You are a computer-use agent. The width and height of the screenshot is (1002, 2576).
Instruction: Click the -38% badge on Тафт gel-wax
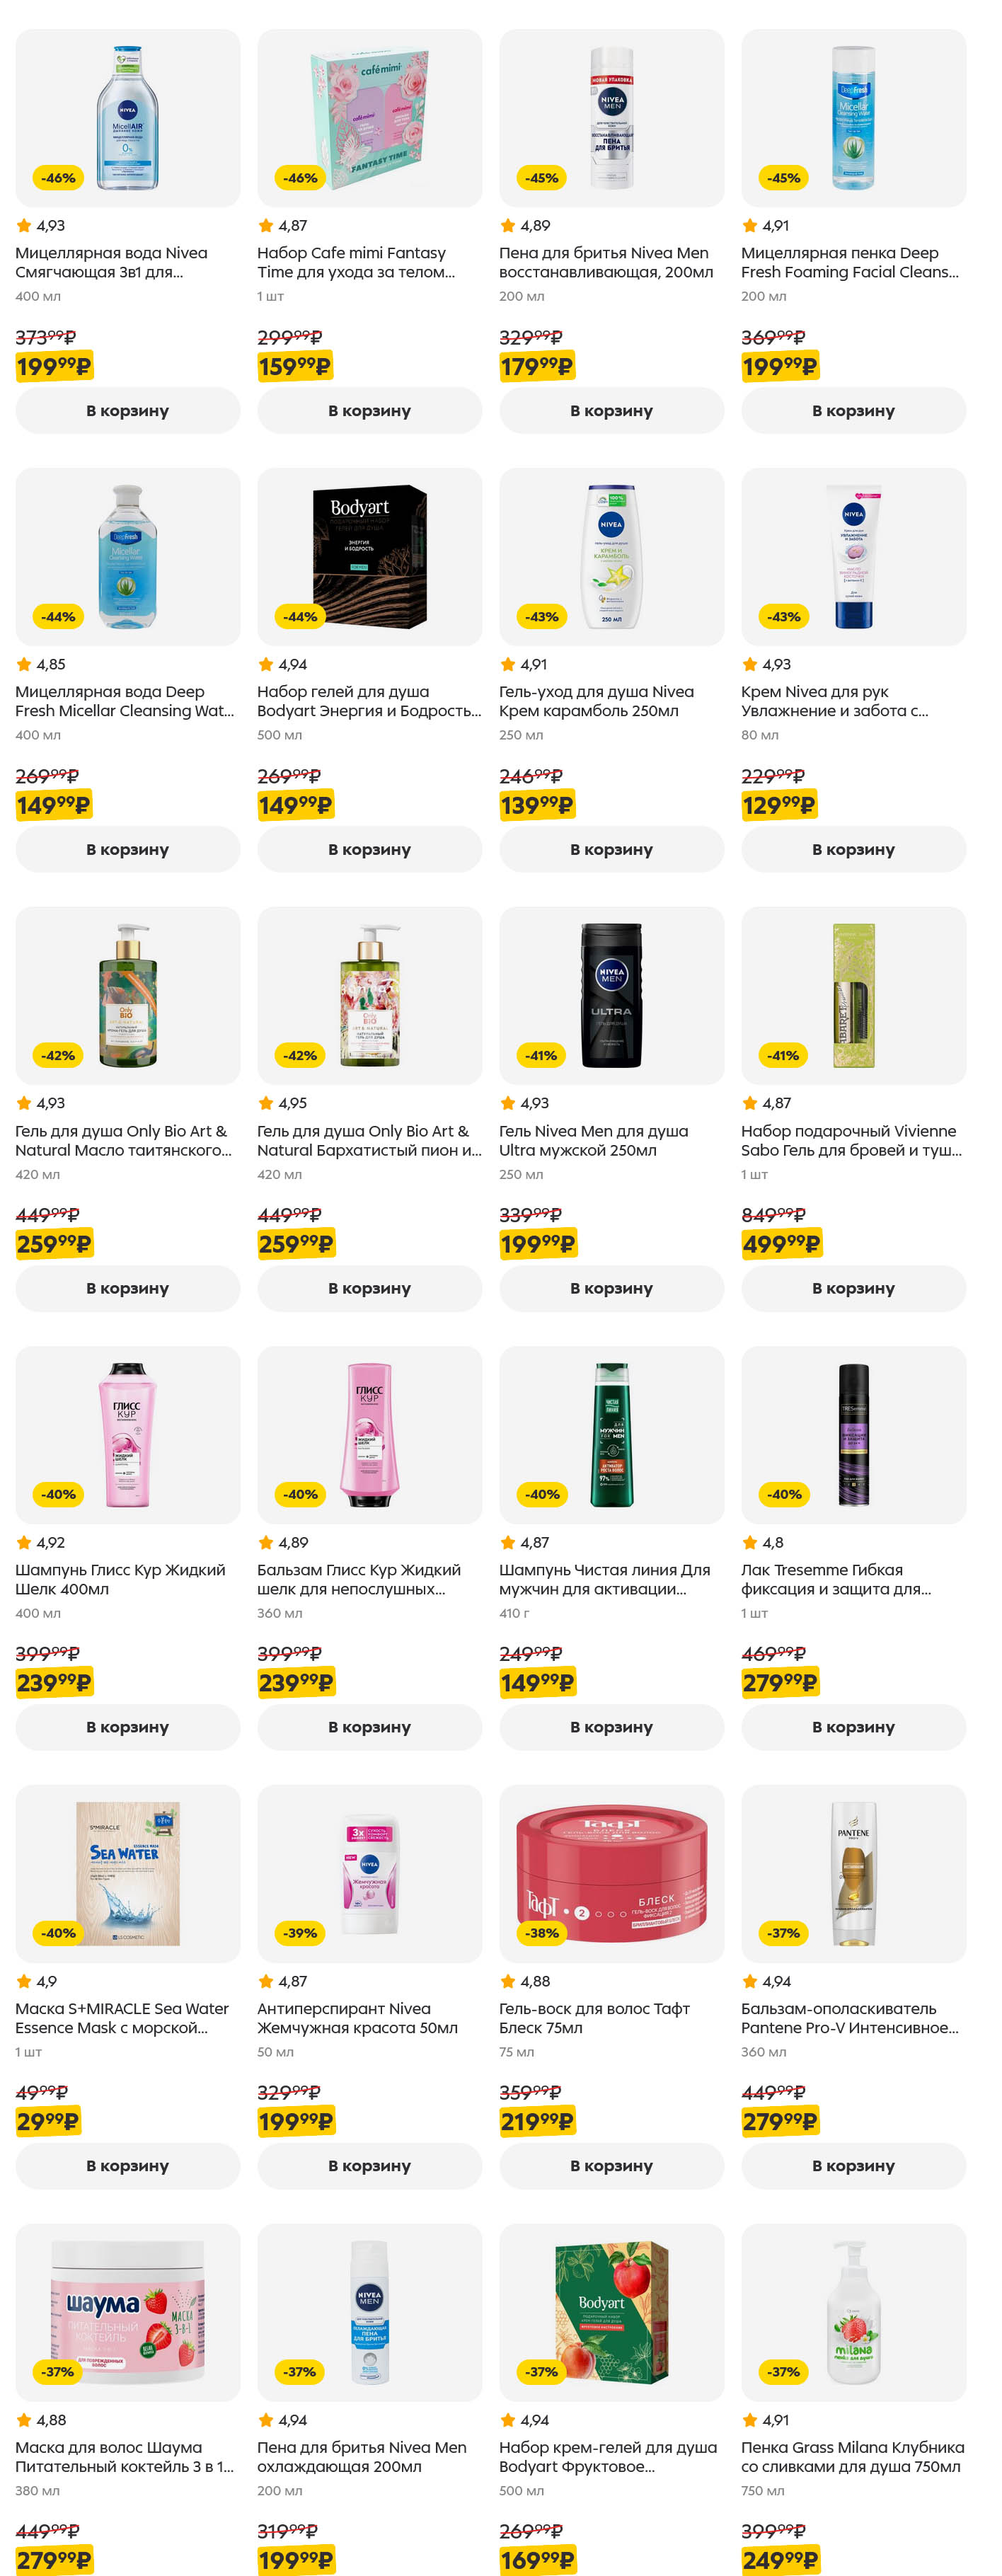coord(542,1933)
